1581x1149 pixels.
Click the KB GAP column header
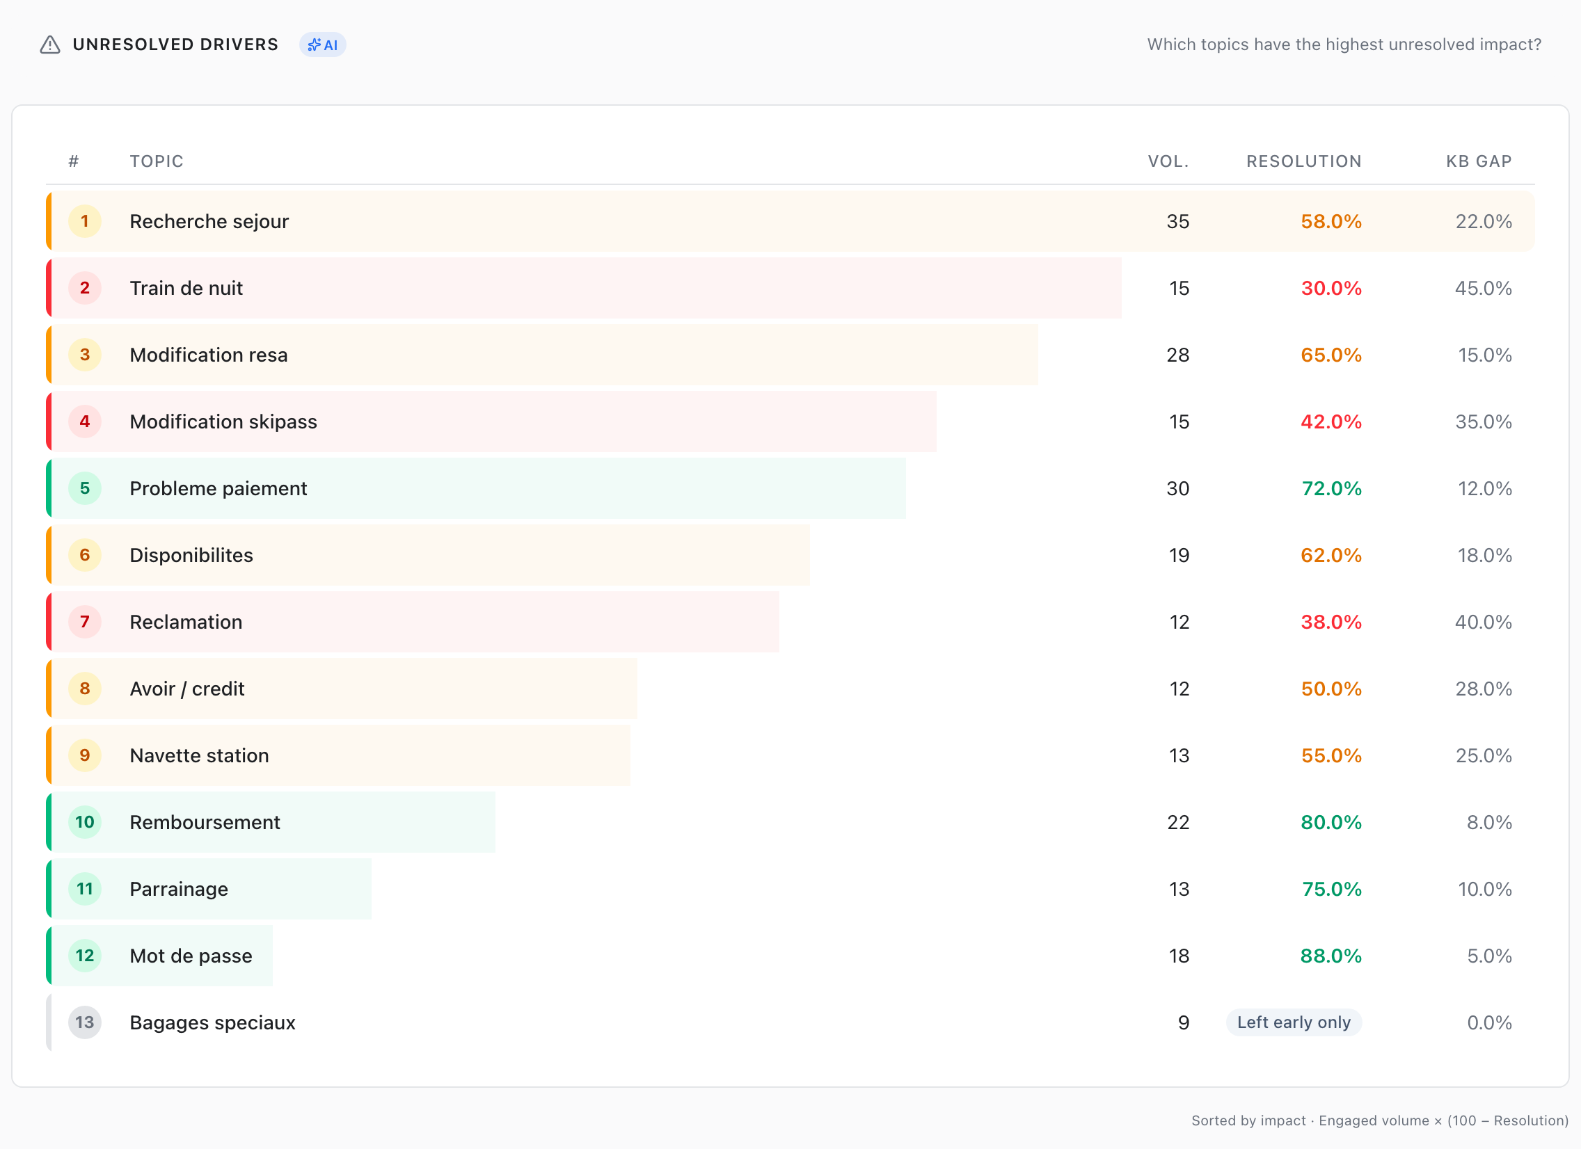coord(1479,161)
